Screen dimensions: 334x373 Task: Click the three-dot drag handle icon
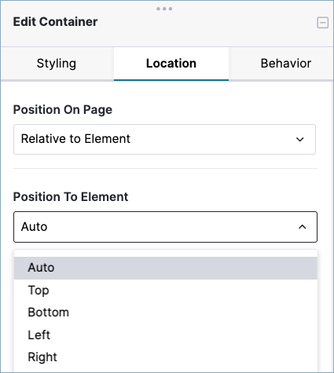coord(164,9)
